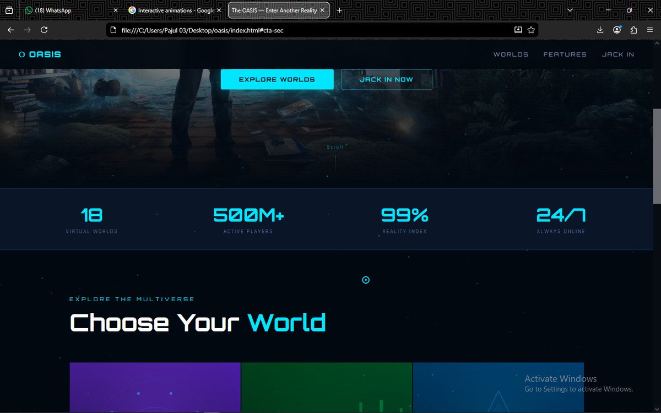
Task: Go back to the previous page
Action: [x=10, y=30]
